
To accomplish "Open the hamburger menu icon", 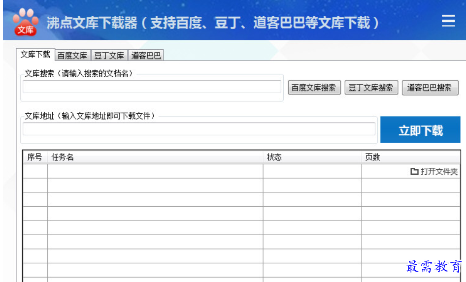I will pos(448,21).
